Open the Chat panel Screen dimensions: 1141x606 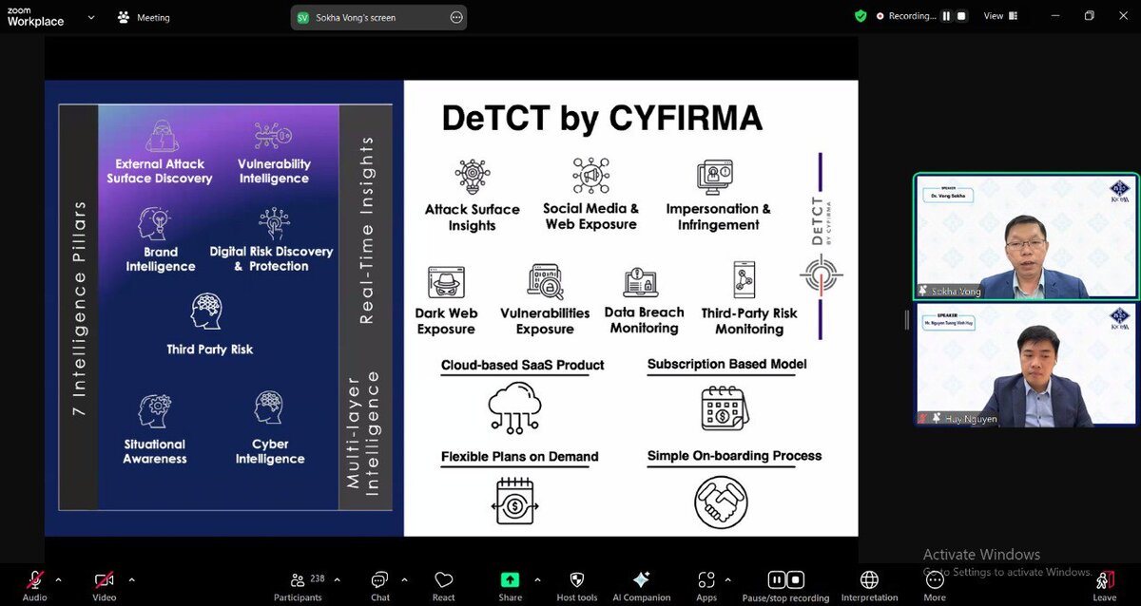coord(380,585)
